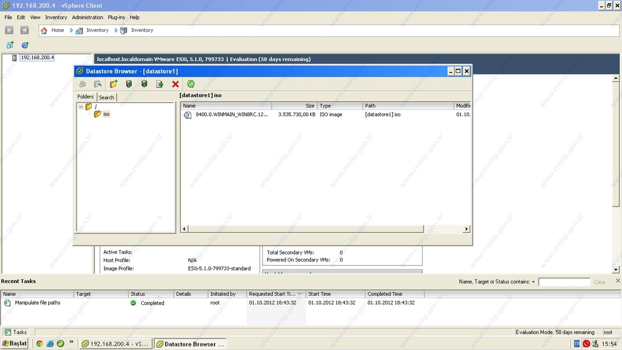Click the red antivirus tray icon

(x=586, y=343)
